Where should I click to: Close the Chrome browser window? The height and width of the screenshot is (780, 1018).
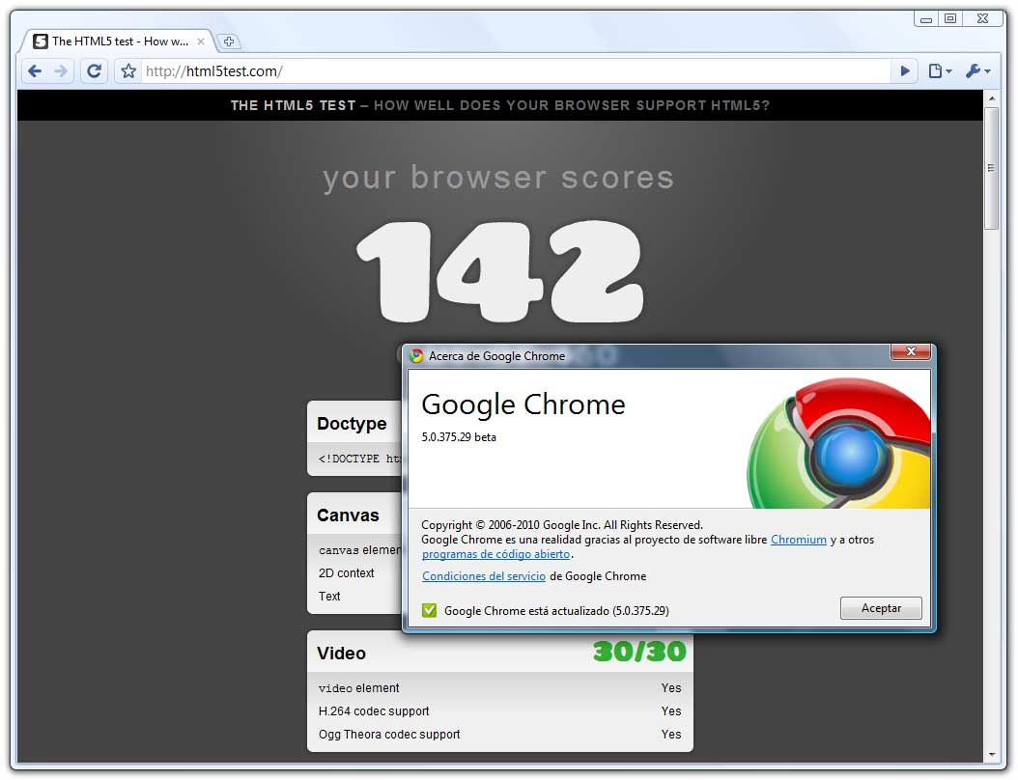(x=983, y=18)
